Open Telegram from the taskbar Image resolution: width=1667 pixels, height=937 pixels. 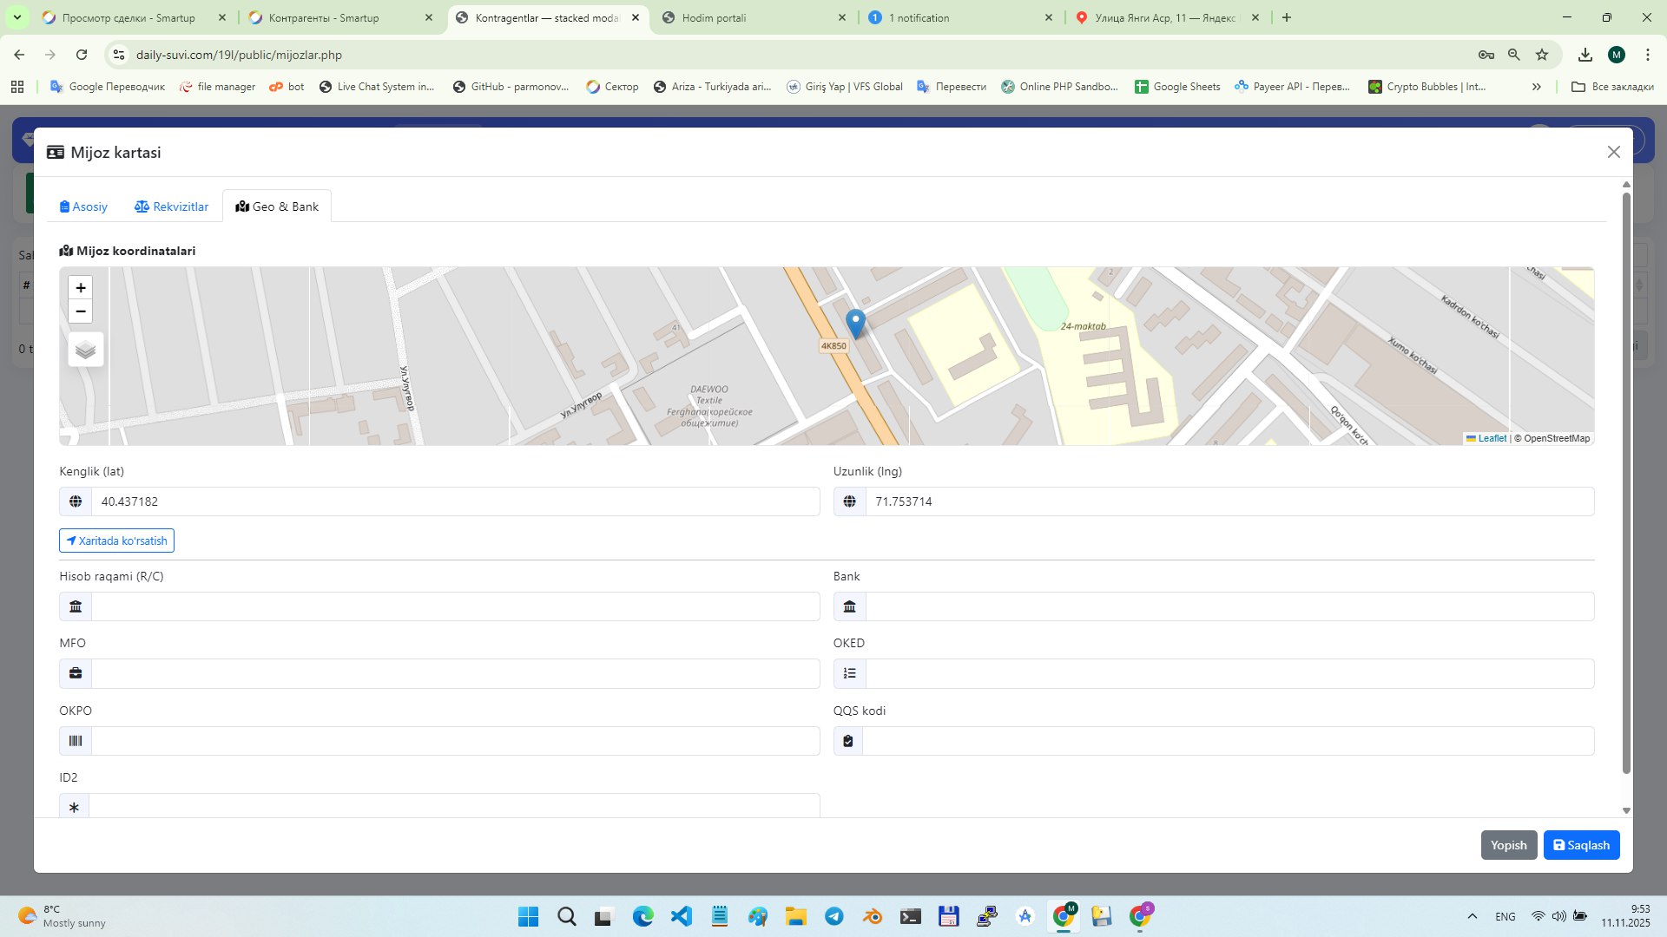pyautogui.click(x=834, y=916)
